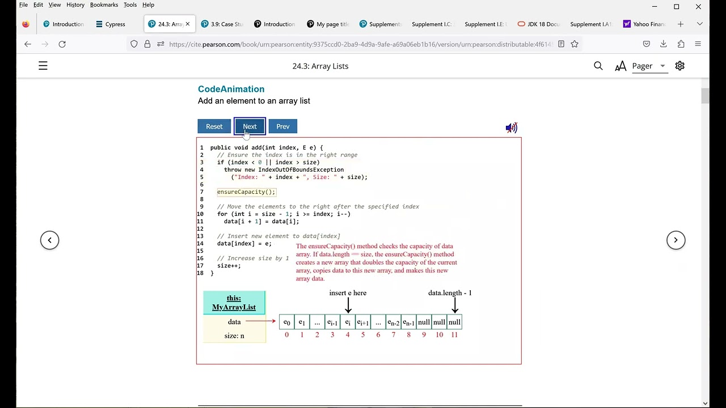
Task: Click the search magnifier icon
Action: (598, 66)
